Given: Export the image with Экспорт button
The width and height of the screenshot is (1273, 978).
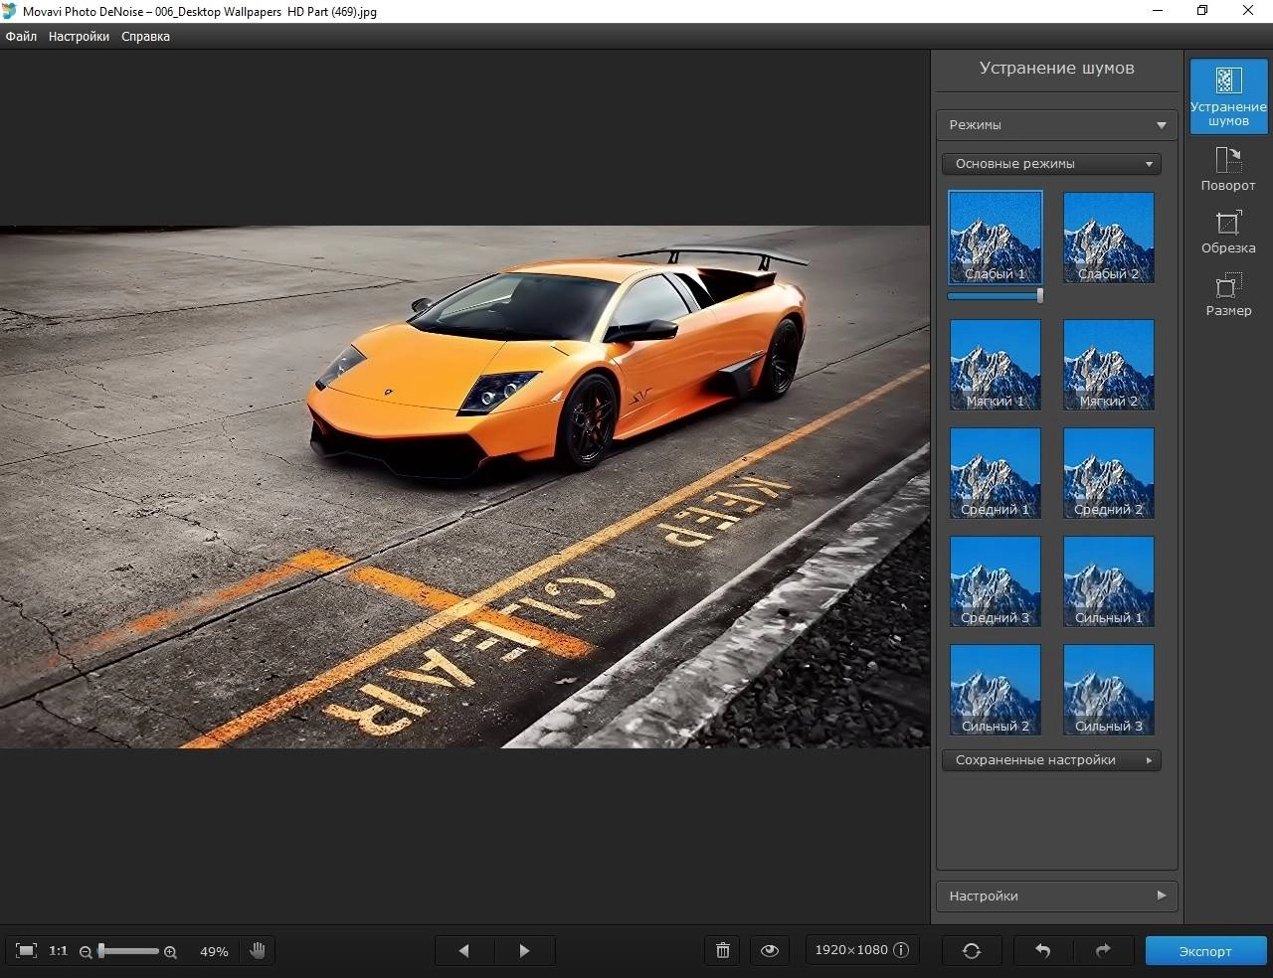Looking at the screenshot, I should pos(1205,951).
